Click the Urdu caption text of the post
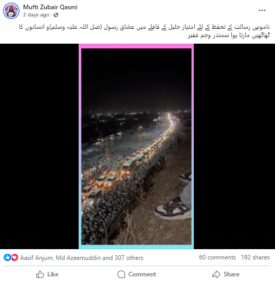The image size is (275, 281). tap(144, 31)
